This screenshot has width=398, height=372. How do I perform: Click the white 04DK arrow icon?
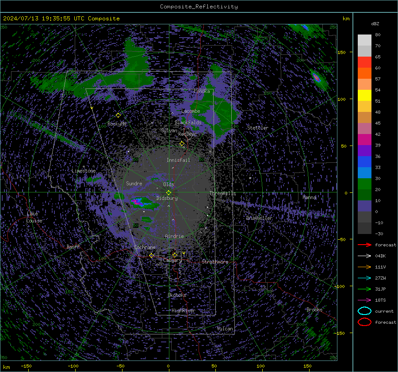click(x=364, y=256)
